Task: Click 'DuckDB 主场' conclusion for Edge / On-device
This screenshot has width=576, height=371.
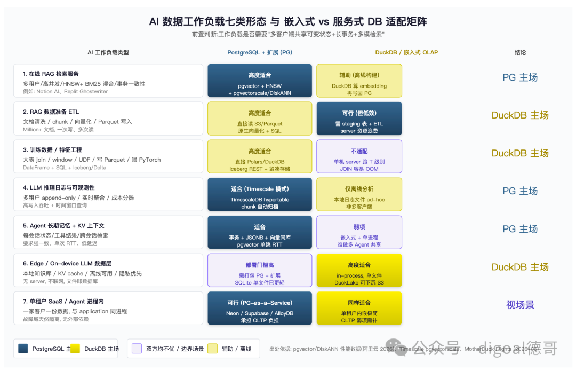Action: click(x=520, y=267)
